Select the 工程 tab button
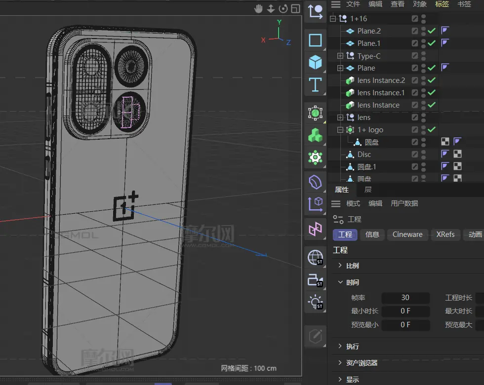The height and width of the screenshot is (385, 484). 345,234
